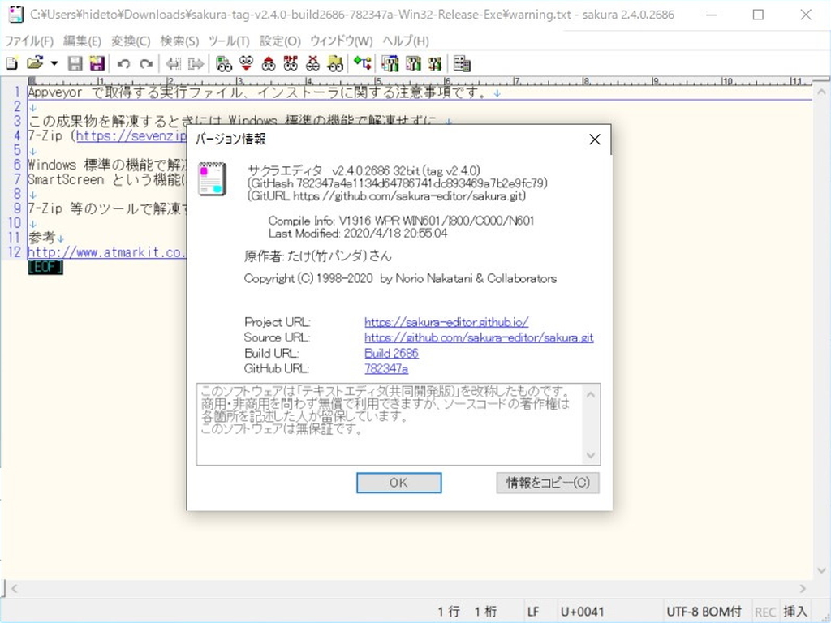Find the next match (down arrow eyes)
831x623 pixels.
coord(246,64)
